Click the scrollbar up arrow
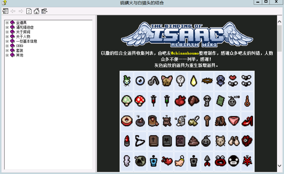This screenshot has width=284, height=174. click(279, 22)
